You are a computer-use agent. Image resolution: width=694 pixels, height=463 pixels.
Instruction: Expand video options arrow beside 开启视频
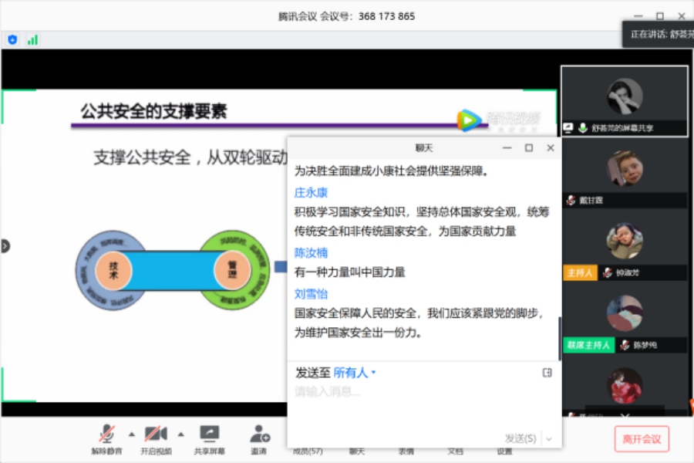coord(181,433)
